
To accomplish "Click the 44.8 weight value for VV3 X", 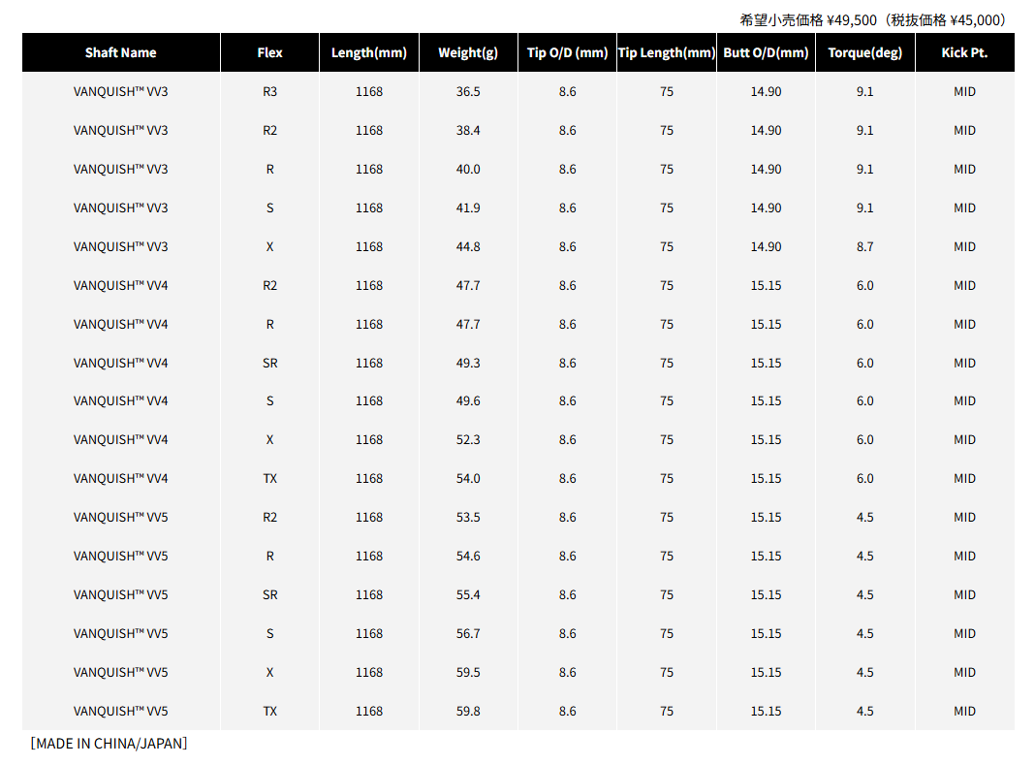I will pyautogui.click(x=468, y=247).
